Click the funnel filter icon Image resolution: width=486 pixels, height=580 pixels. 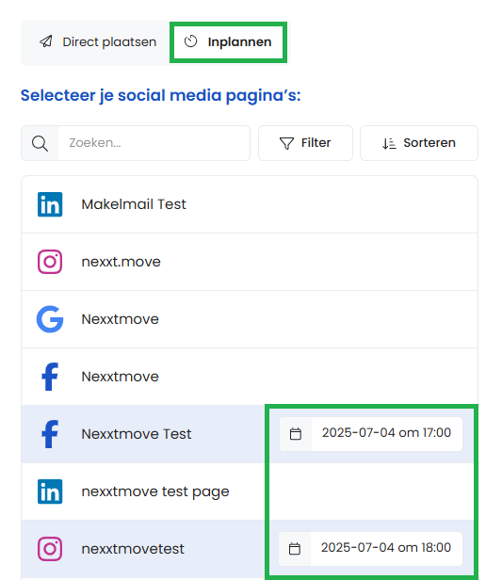coord(286,143)
